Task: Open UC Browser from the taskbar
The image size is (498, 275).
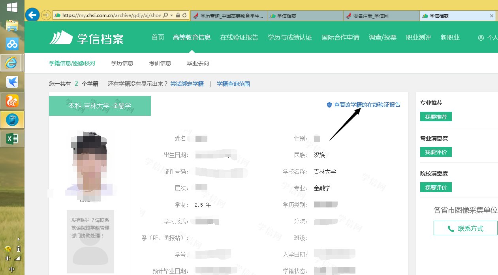Action: coord(12,101)
